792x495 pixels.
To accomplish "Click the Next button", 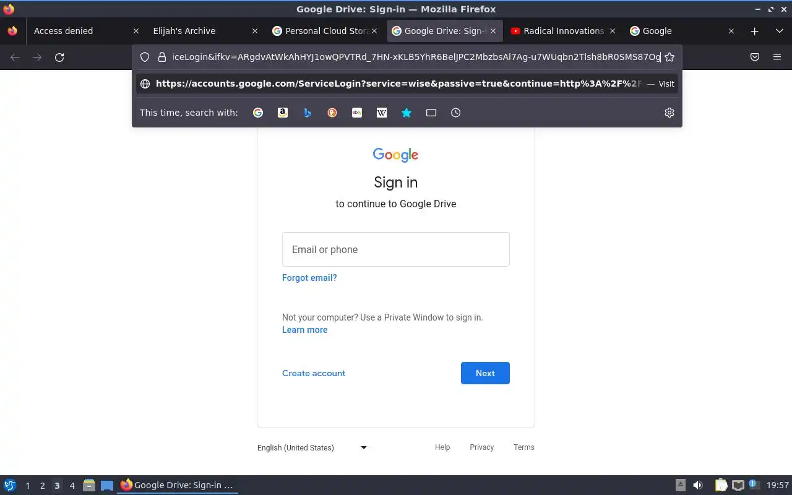I will point(485,373).
